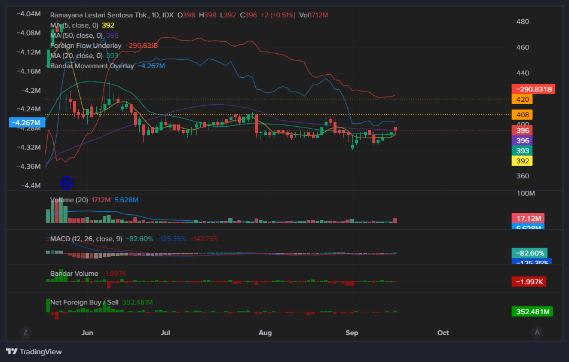Select the Bandar Movement Overlay legend
The height and width of the screenshot is (362, 569).
pos(92,66)
